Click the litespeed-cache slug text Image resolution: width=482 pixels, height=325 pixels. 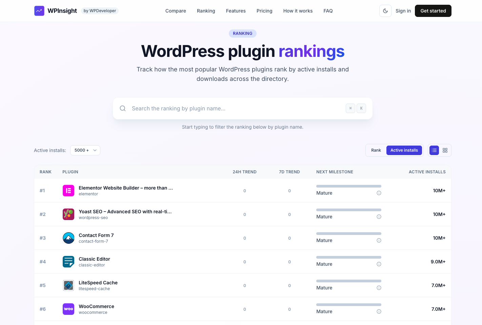point(94,289)
